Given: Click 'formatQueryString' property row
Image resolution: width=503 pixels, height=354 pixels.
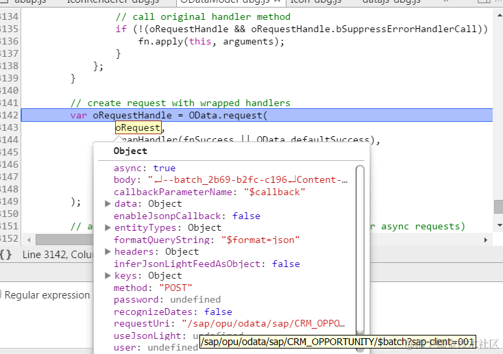Looking at the screenshot, I should pyautogui.click(x=206, y=240).
